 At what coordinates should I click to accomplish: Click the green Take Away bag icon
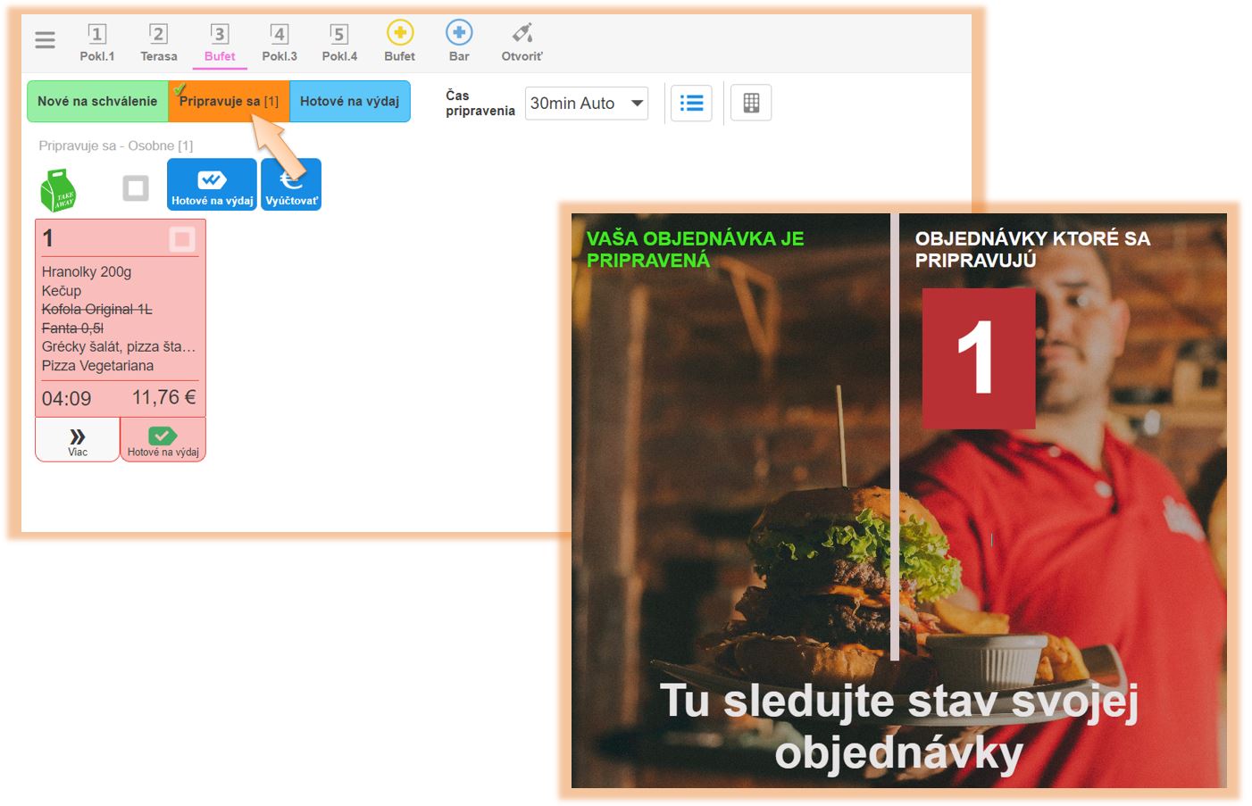click(x=59, y=189)
